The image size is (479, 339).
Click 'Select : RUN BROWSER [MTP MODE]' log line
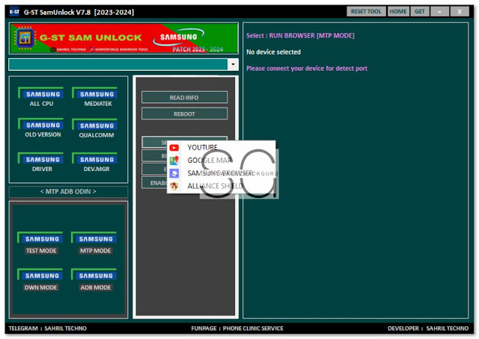click(300, 36)
